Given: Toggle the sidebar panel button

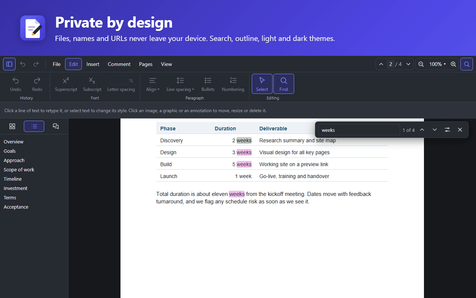Looking at the screenshot, I should pos(9,64).
